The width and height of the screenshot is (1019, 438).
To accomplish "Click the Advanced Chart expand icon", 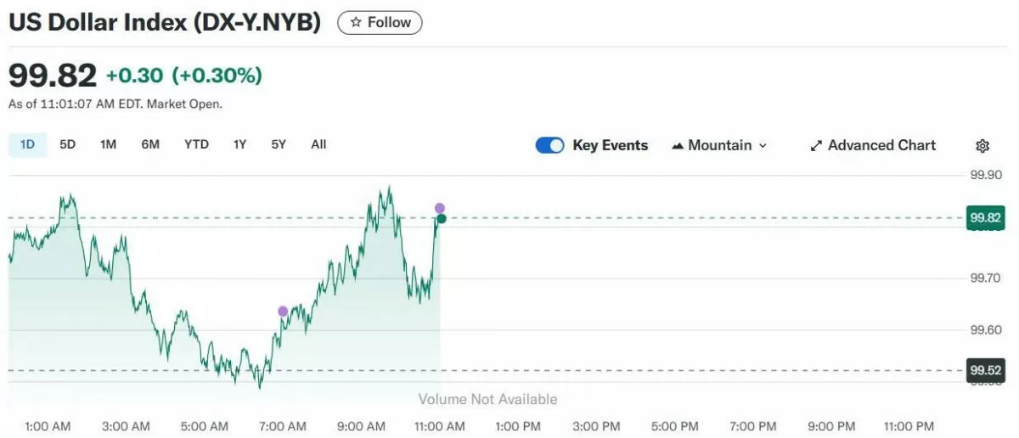I will [816, 146].
